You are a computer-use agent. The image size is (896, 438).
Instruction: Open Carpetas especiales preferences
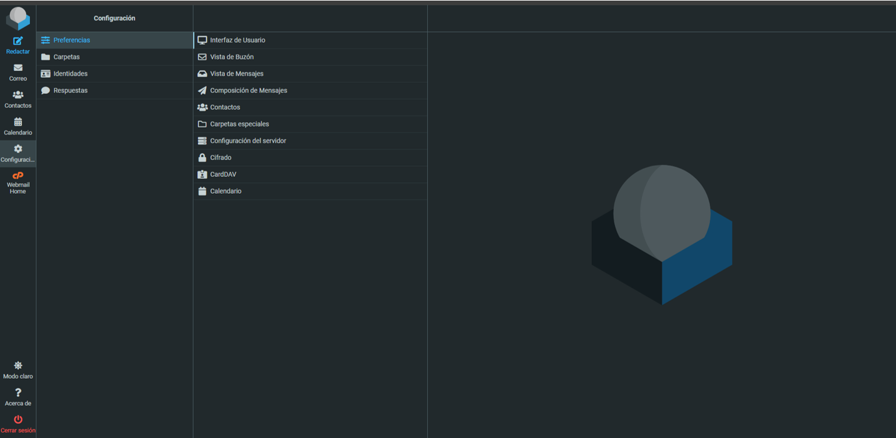pos(239,125)
